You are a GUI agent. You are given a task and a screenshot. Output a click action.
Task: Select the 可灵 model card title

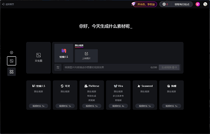click(x=67, y=86)
